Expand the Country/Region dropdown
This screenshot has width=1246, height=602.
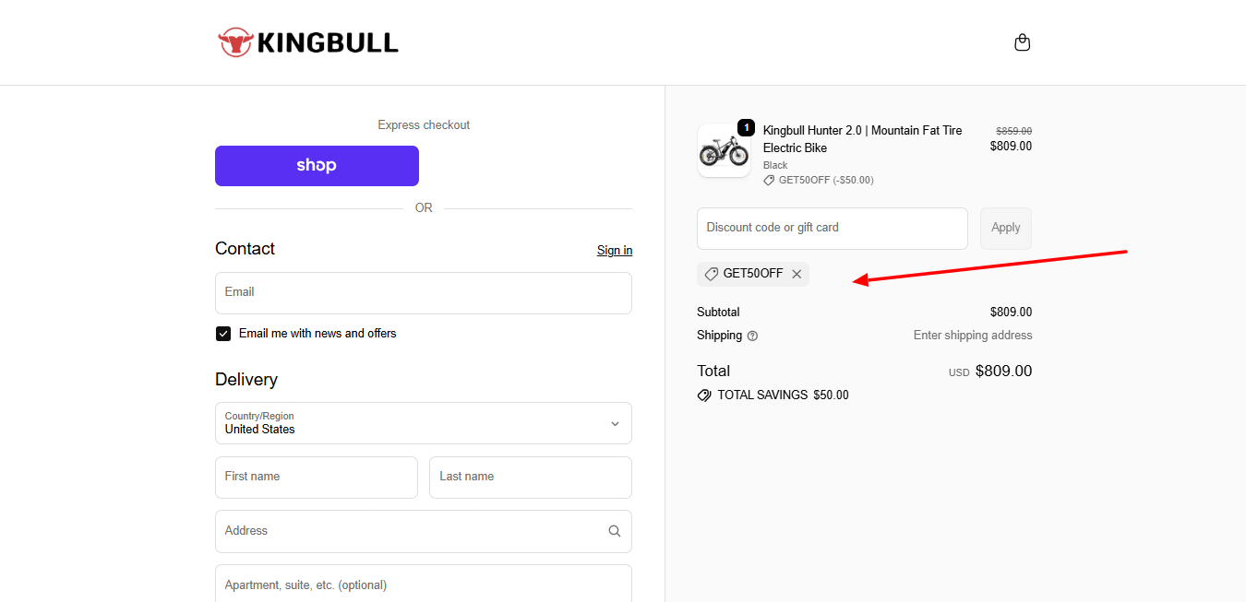(x=614, y=423)
